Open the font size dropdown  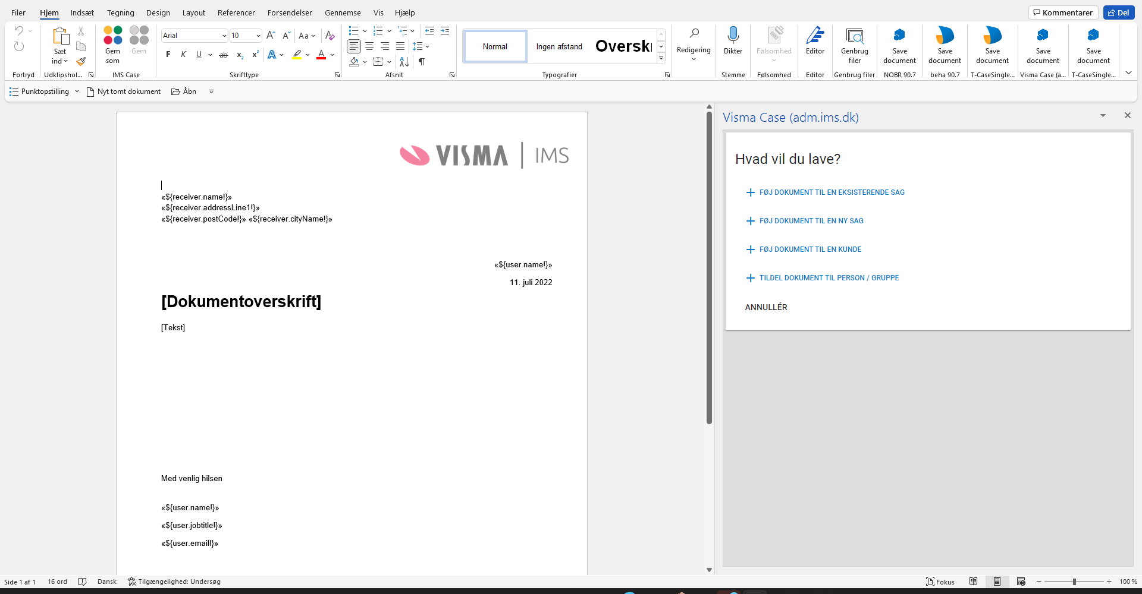[258, 36]
